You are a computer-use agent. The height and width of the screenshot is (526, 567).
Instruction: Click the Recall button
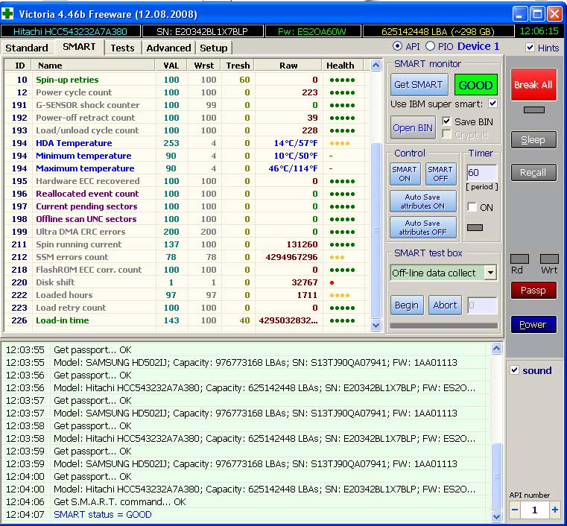coord(533,172)
